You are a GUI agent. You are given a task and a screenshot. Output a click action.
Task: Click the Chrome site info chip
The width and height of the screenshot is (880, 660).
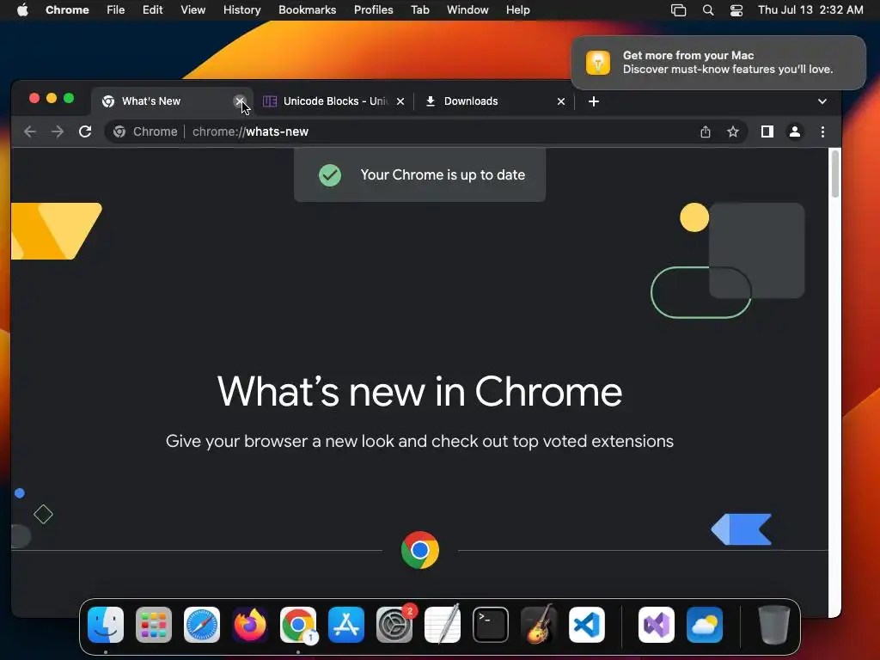coord(145,131)
